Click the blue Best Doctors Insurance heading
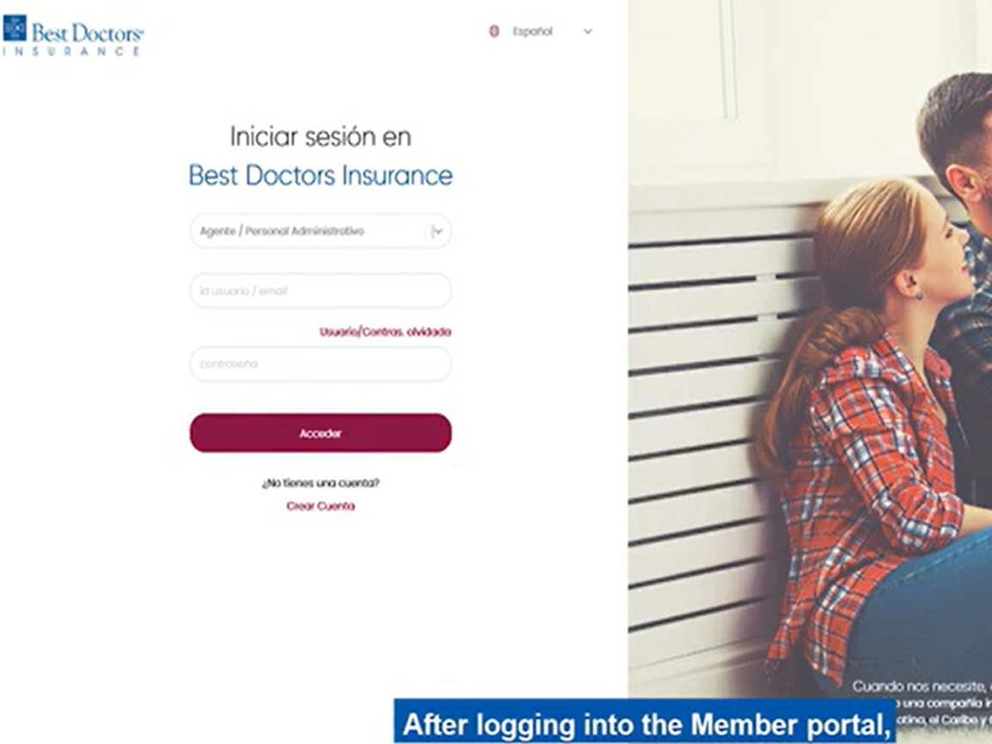The width and height of the screenshot is (992, 744). [320, 176]
